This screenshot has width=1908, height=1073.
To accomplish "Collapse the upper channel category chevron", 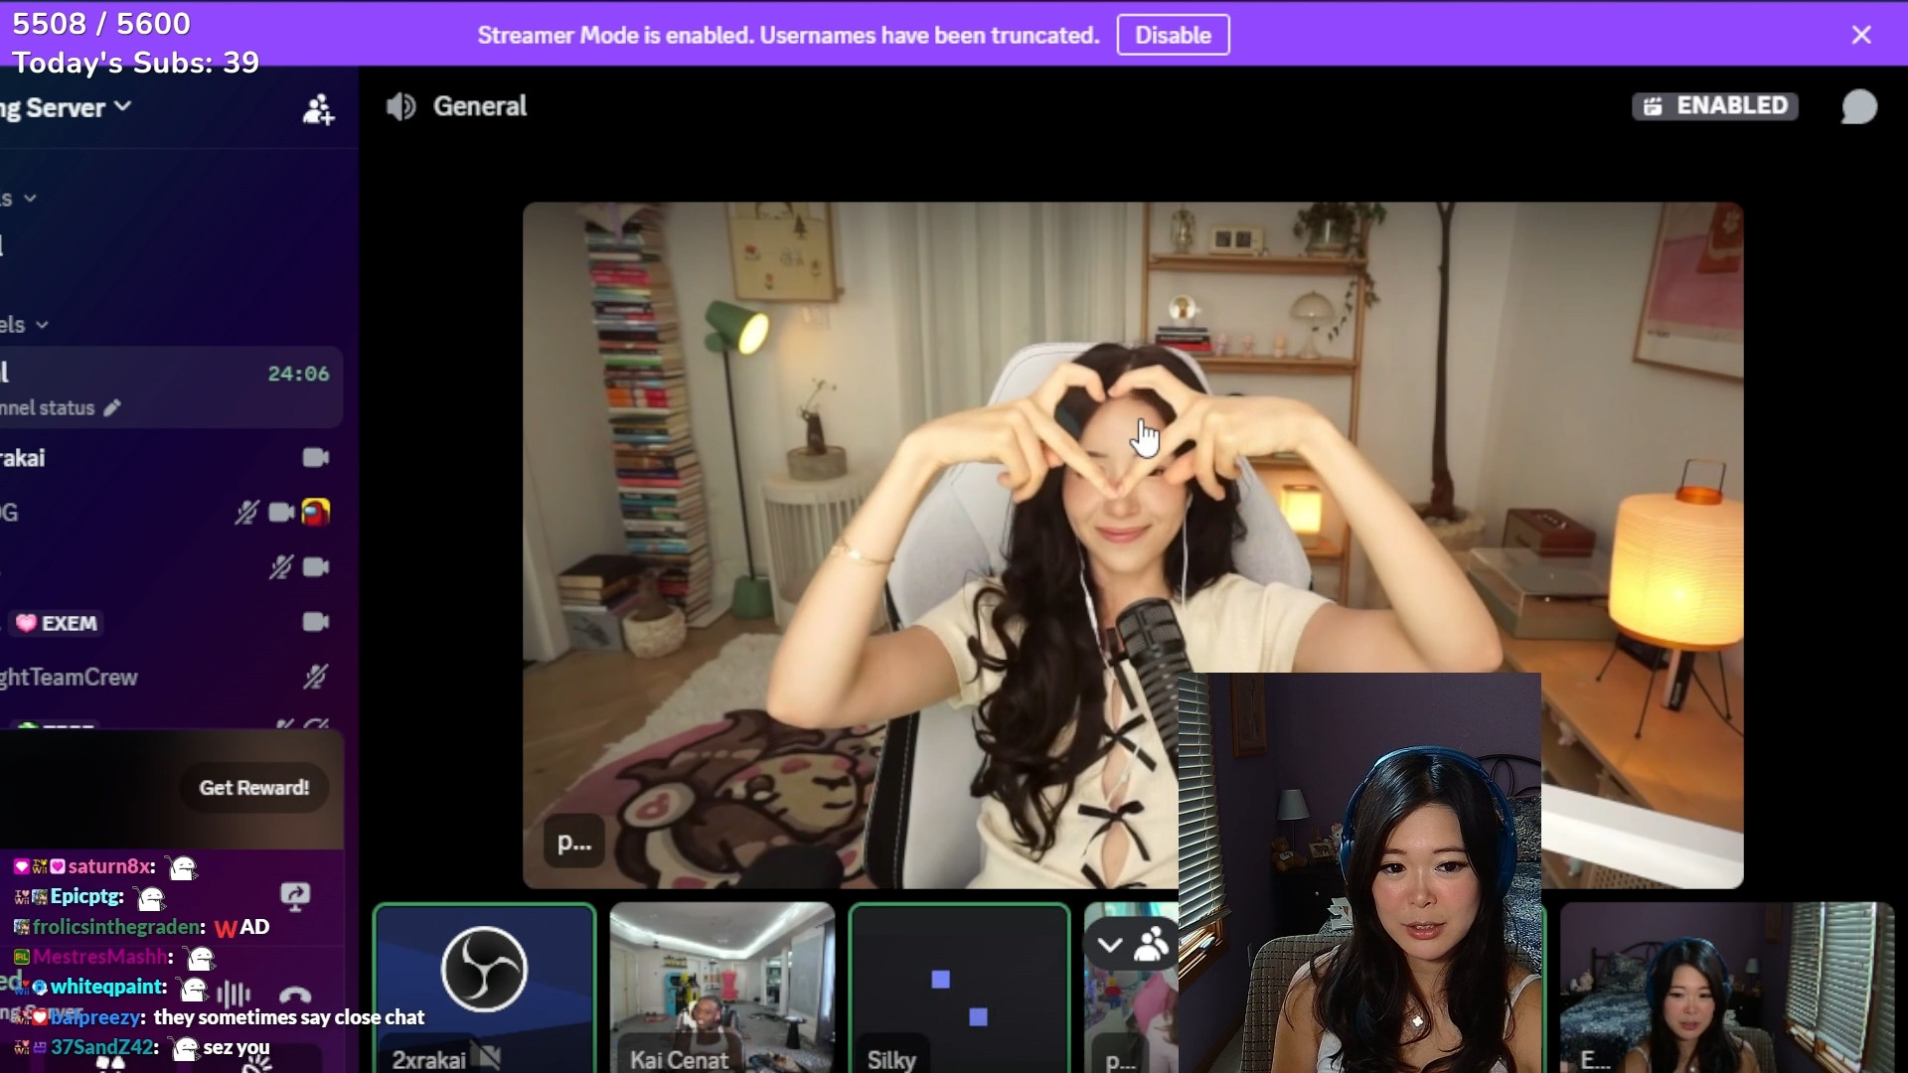I will 30,199.
